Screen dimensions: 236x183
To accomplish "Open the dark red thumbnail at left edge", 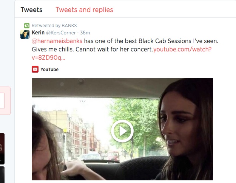I will (x=2, y=149).
